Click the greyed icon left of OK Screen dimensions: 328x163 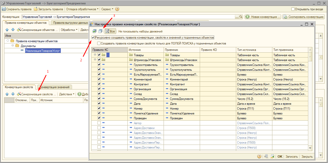point(266,156)
